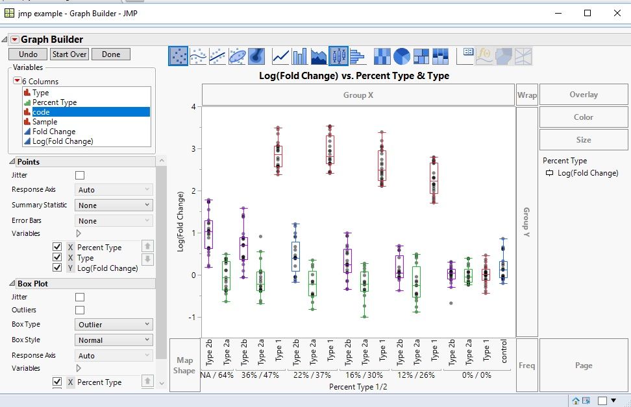Open Summary Statistic dropdown
Viewport: 631px width, 407px height.
pyautogui.click(x=114, y=205)
